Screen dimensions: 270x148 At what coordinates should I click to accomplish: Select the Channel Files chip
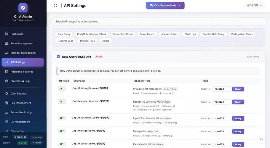click(87, 41)
